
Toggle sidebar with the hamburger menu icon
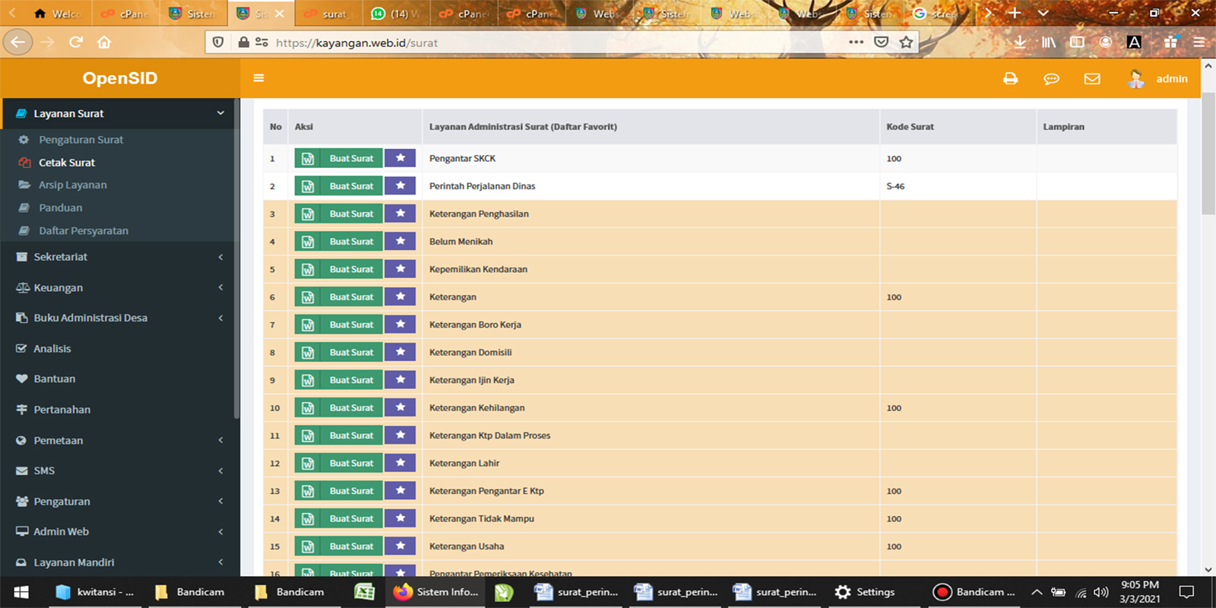(258, 78)
